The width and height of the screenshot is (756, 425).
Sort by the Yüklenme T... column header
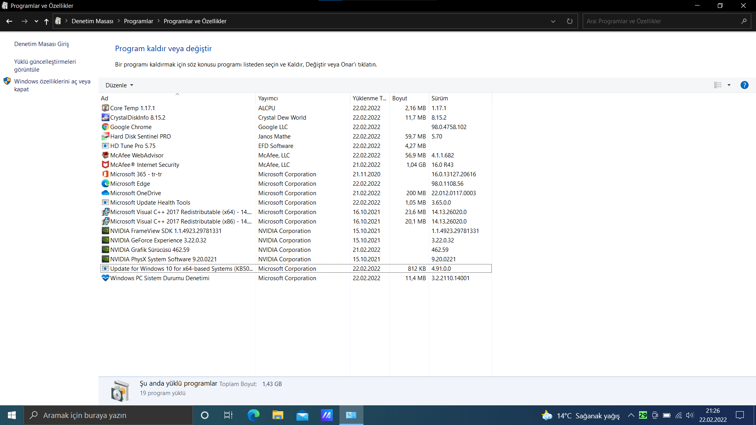pyautogui.click(x=370, y=98)
